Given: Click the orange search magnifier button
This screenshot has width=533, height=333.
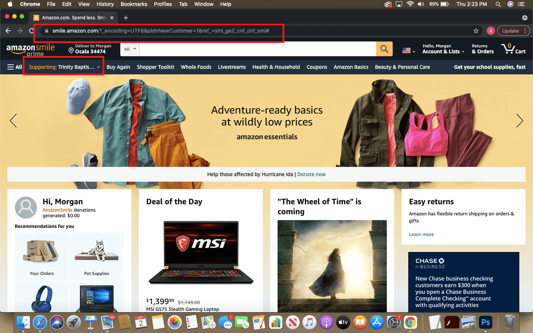Looking at the screenshot, I should pyautogui.click(x=384, y=49).
